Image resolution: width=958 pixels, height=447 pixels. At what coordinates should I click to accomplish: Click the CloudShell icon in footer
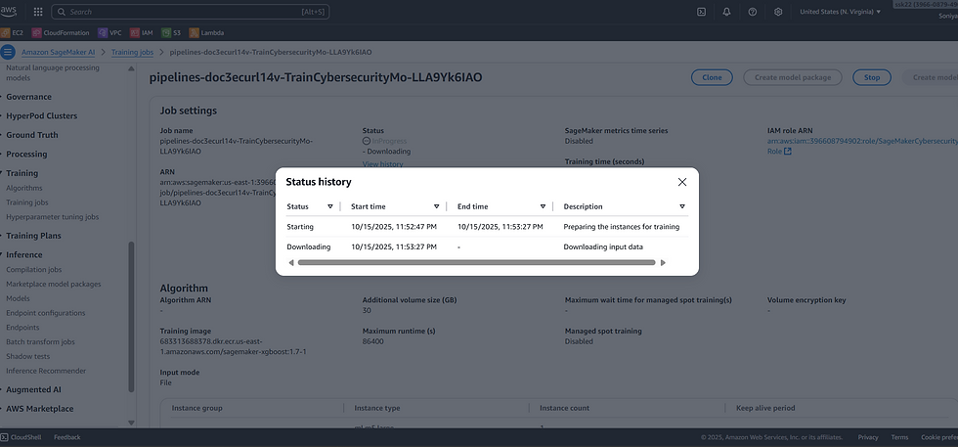tap(4, 437)
